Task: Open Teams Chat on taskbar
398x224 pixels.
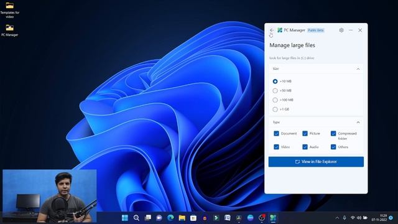Action: 159,218
